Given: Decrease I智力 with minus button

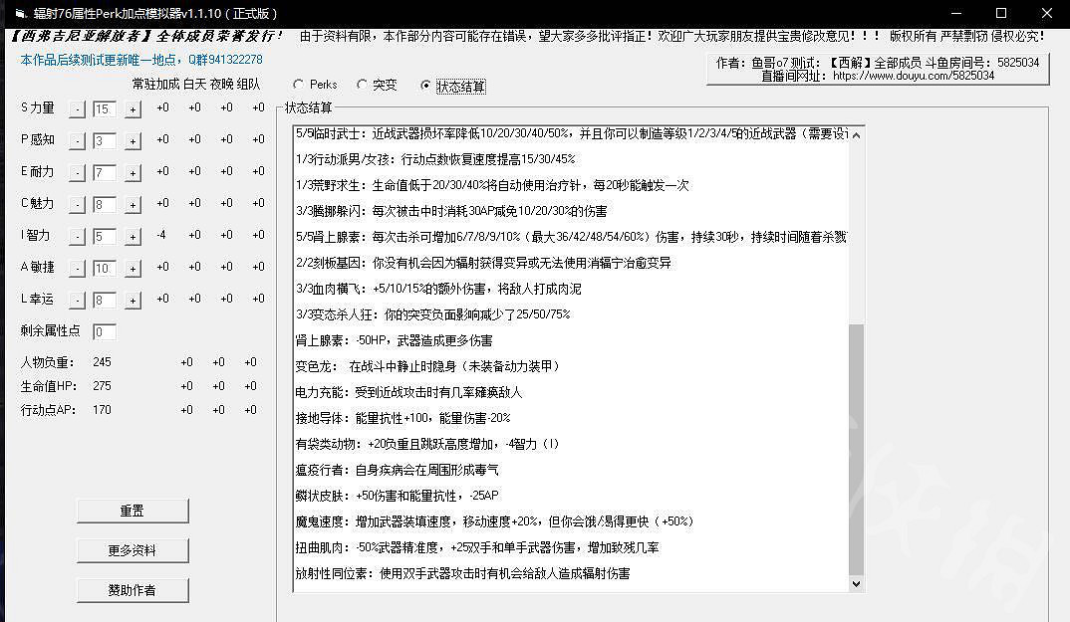Looking at the screenshot, I should pyautogui.click(x=77, y=237).
